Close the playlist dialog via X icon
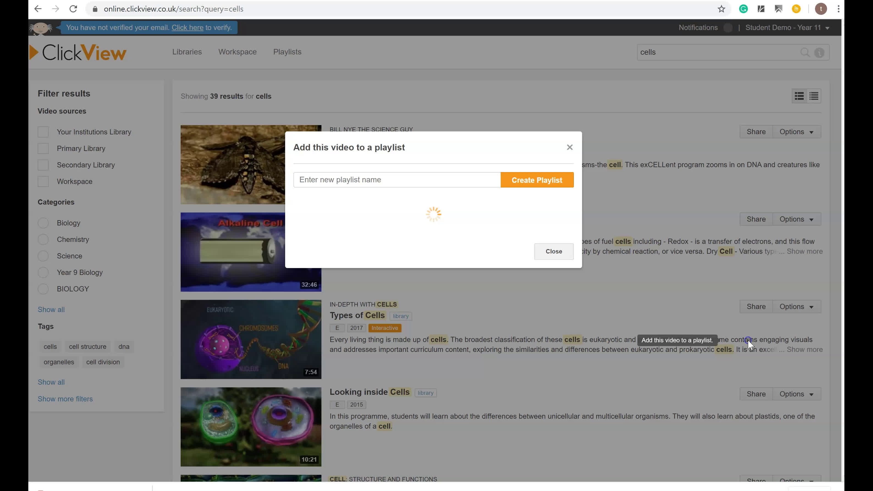Viewport: 873px width, 491px height. click(x=570, y=147)
